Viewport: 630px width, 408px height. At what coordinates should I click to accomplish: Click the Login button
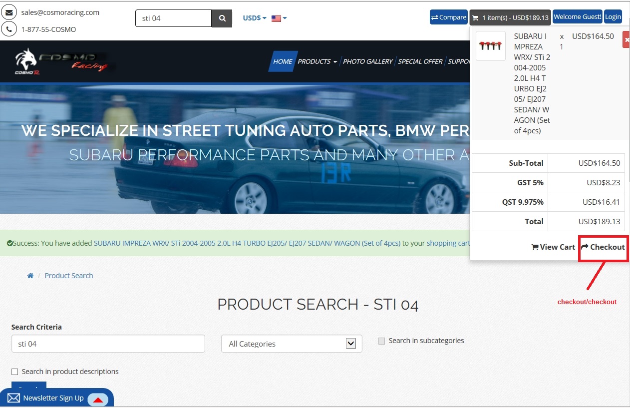(x=613, y=17)
